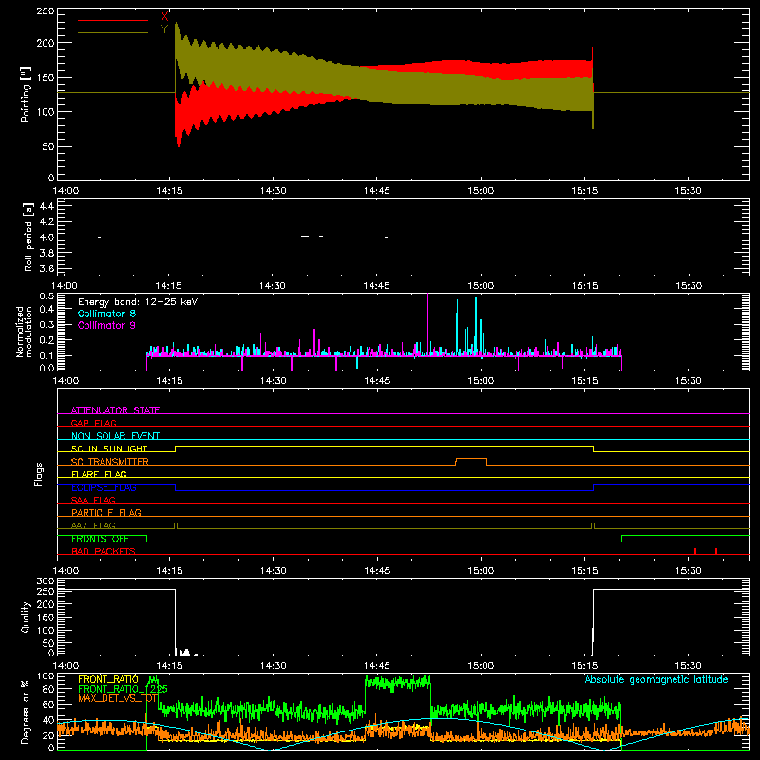Select the green FRONTS_OFF label

pos(100,539)
